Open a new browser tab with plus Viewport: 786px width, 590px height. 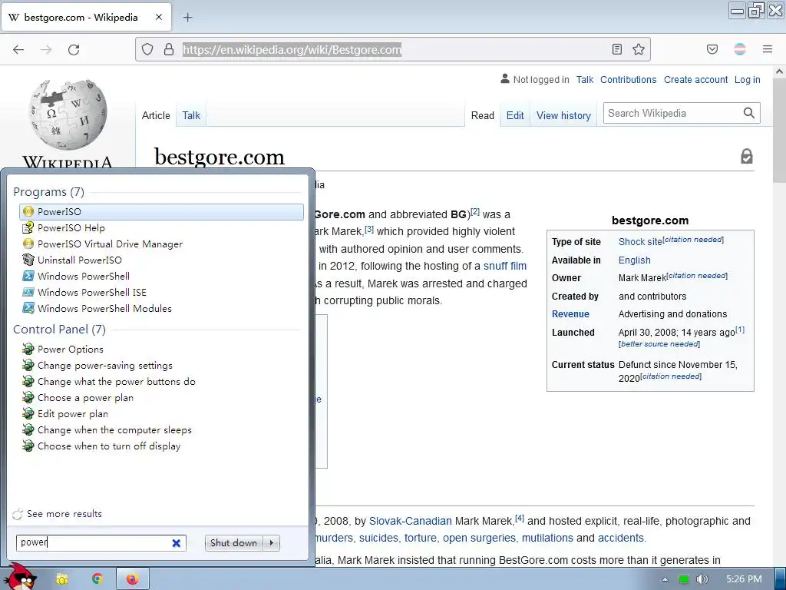187,18
